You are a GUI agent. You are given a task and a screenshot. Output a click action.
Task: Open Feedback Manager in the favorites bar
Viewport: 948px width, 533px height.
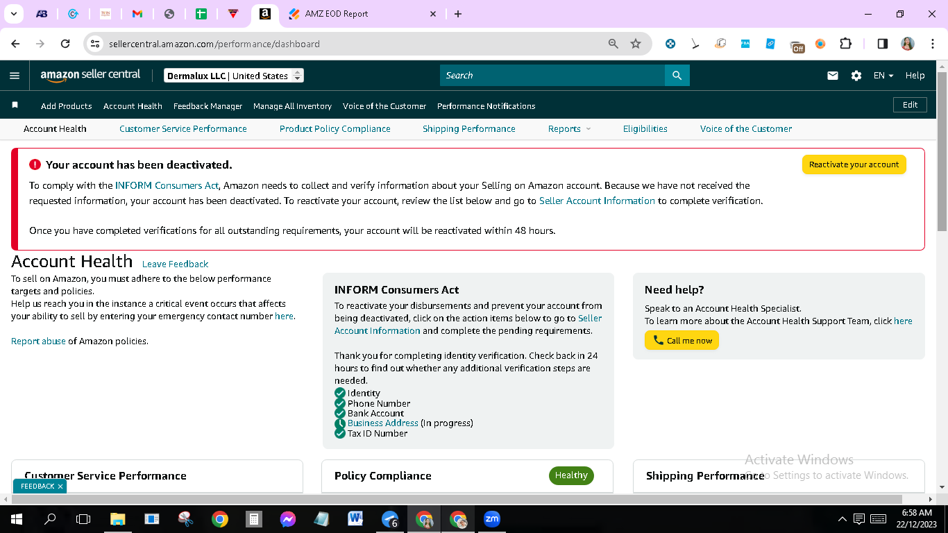point(208,106)
